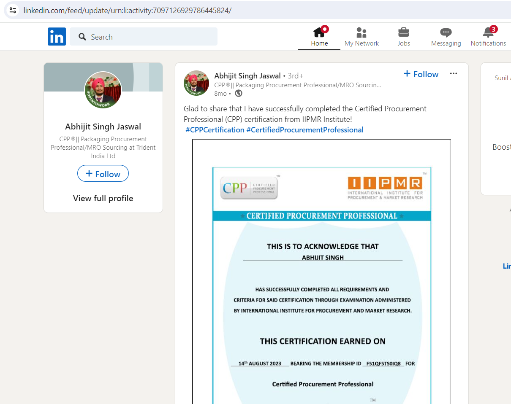The height and width of the screenshot is (404, 511).
Task: Open the Messaging tab
Action: (446, 37)
